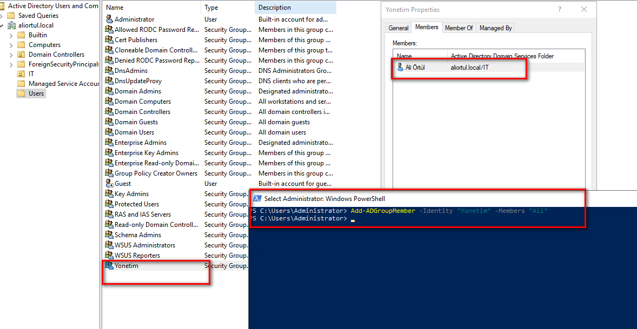The width and height of the screenshot is (637, 329).
Task: Switch to the General tab
Action: coord(398,28)
